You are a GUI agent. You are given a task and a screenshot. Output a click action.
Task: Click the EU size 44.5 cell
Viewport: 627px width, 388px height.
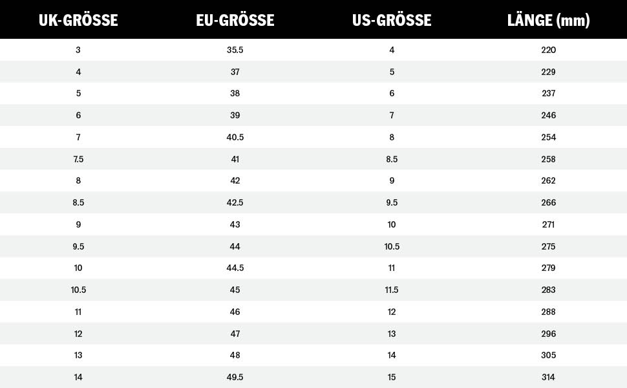(x=235, y=268)
